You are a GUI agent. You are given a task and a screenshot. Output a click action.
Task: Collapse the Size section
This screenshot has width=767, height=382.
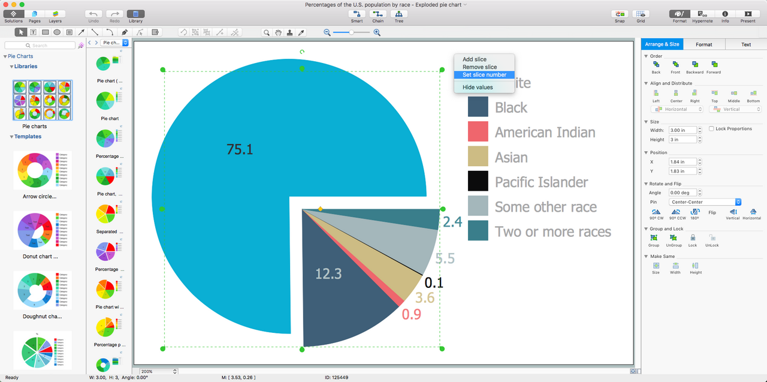[646, 122]
